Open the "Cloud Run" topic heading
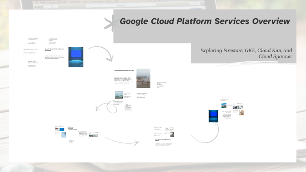Screen dimensions: 306x172 [73, 128]
